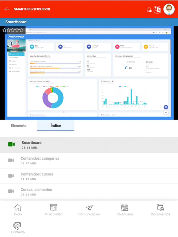This screenshot has width=178, height=237.
Task: Go to Inicio home icon
Action: (18, 210)
